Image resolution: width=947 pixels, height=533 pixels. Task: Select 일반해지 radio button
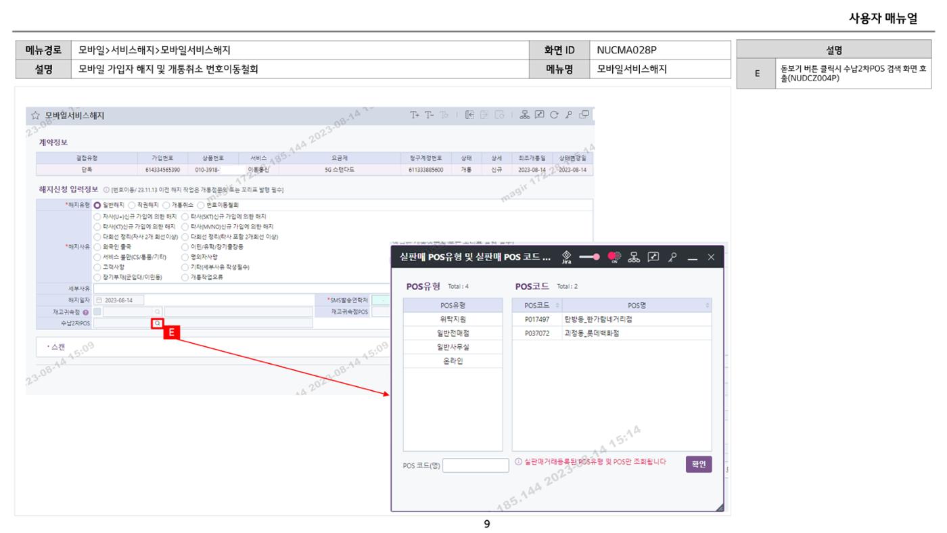[97, 205]
